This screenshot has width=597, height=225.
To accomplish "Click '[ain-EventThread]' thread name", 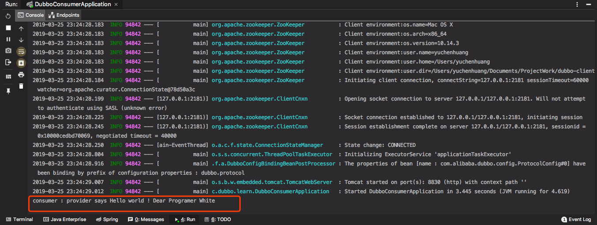I will pyautogui.click(x=182, y=145).
